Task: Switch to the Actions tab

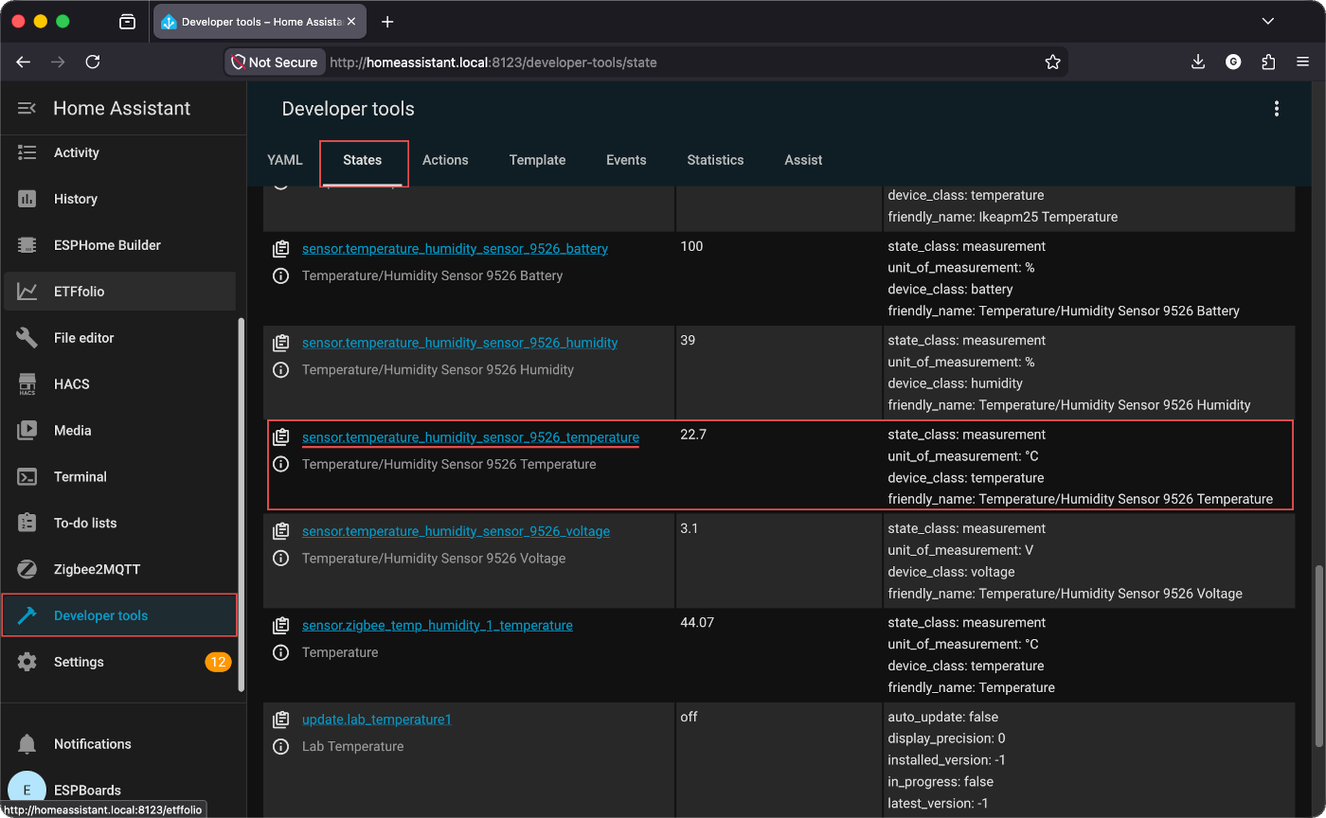Action: [445, 160]
